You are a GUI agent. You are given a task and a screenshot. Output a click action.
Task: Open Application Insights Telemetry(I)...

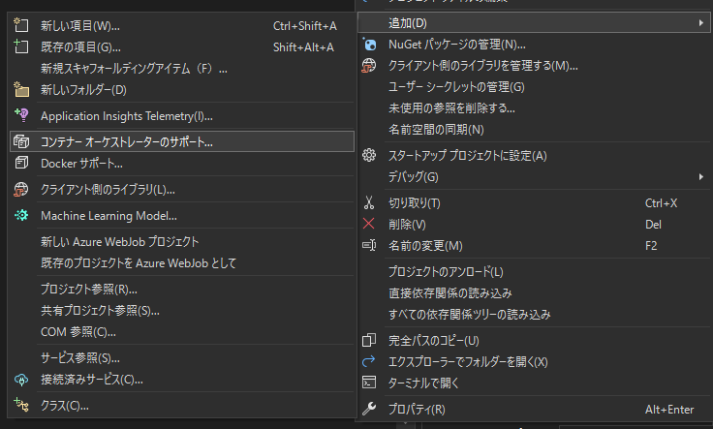tap(182, 116)
